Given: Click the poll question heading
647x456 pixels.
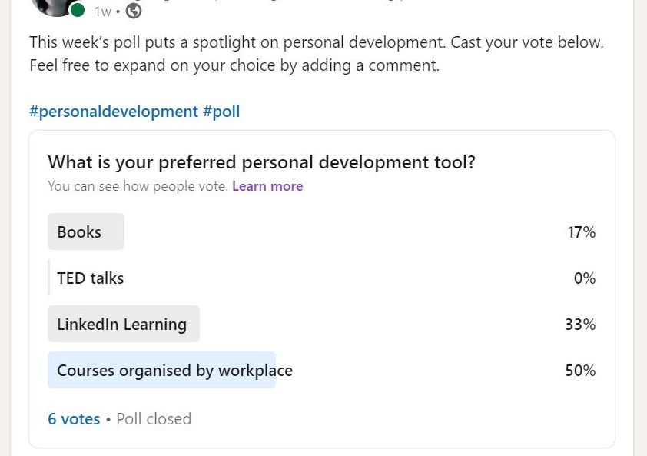Looking at the screenshot, I should 261,162.
